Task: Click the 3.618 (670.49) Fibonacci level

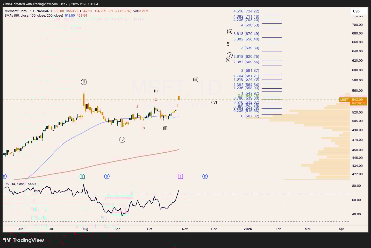Action: coord(246,34)
